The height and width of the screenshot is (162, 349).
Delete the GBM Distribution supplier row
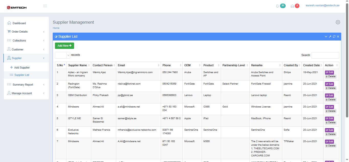331,100
